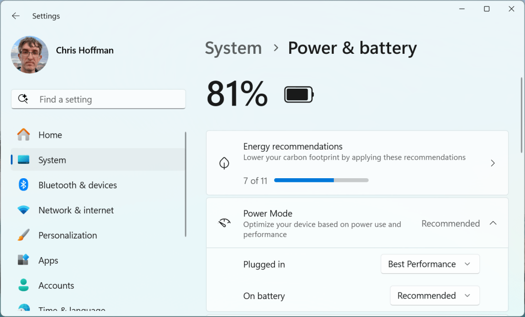The width and height of the screenshot is (525, 317).
Task: Click the System breadcrumb link
Action: 233,48
